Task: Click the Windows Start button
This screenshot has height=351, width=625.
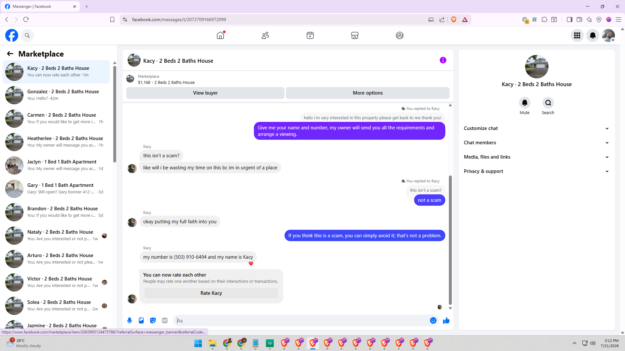Action: (x=198, y=343)
